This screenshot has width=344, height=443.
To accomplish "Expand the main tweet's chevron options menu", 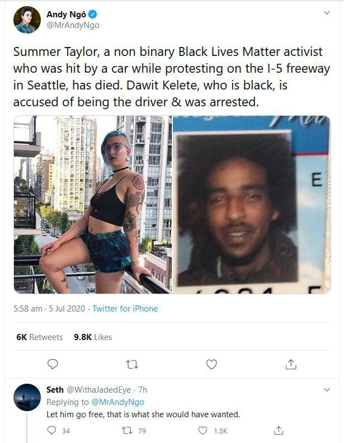I will coord(327,13).
